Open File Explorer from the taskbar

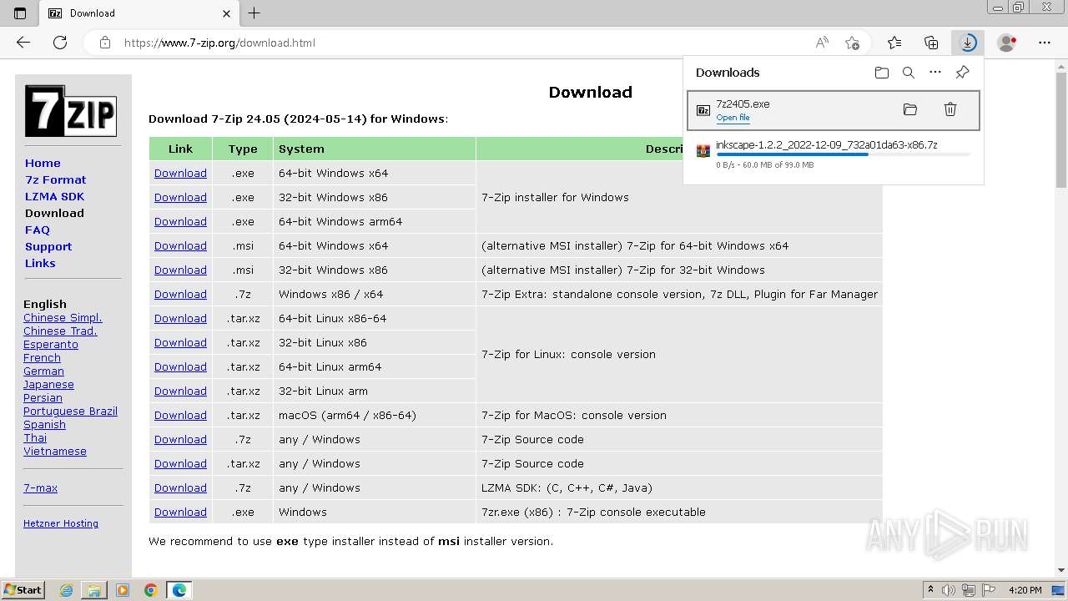(94, 590)
